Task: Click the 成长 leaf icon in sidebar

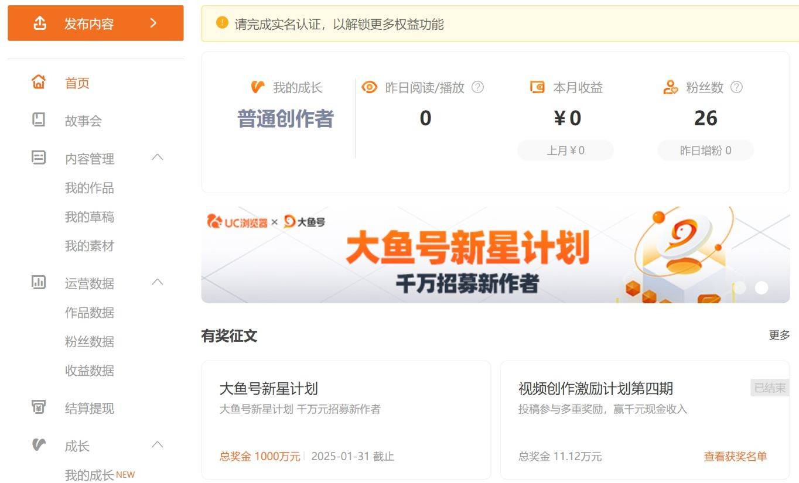Action: pyautogui.click(x=39, y=445)
